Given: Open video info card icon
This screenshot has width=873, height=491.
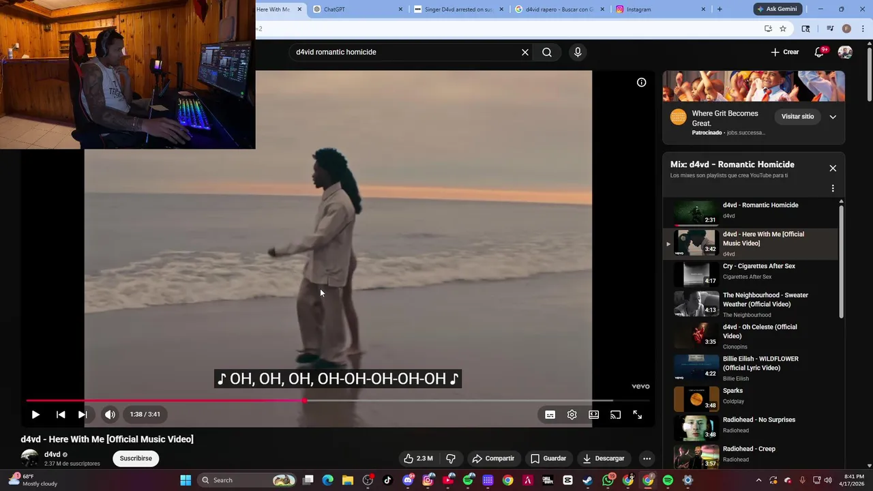Looking at the screenshot, I should [x=641, y=83].
